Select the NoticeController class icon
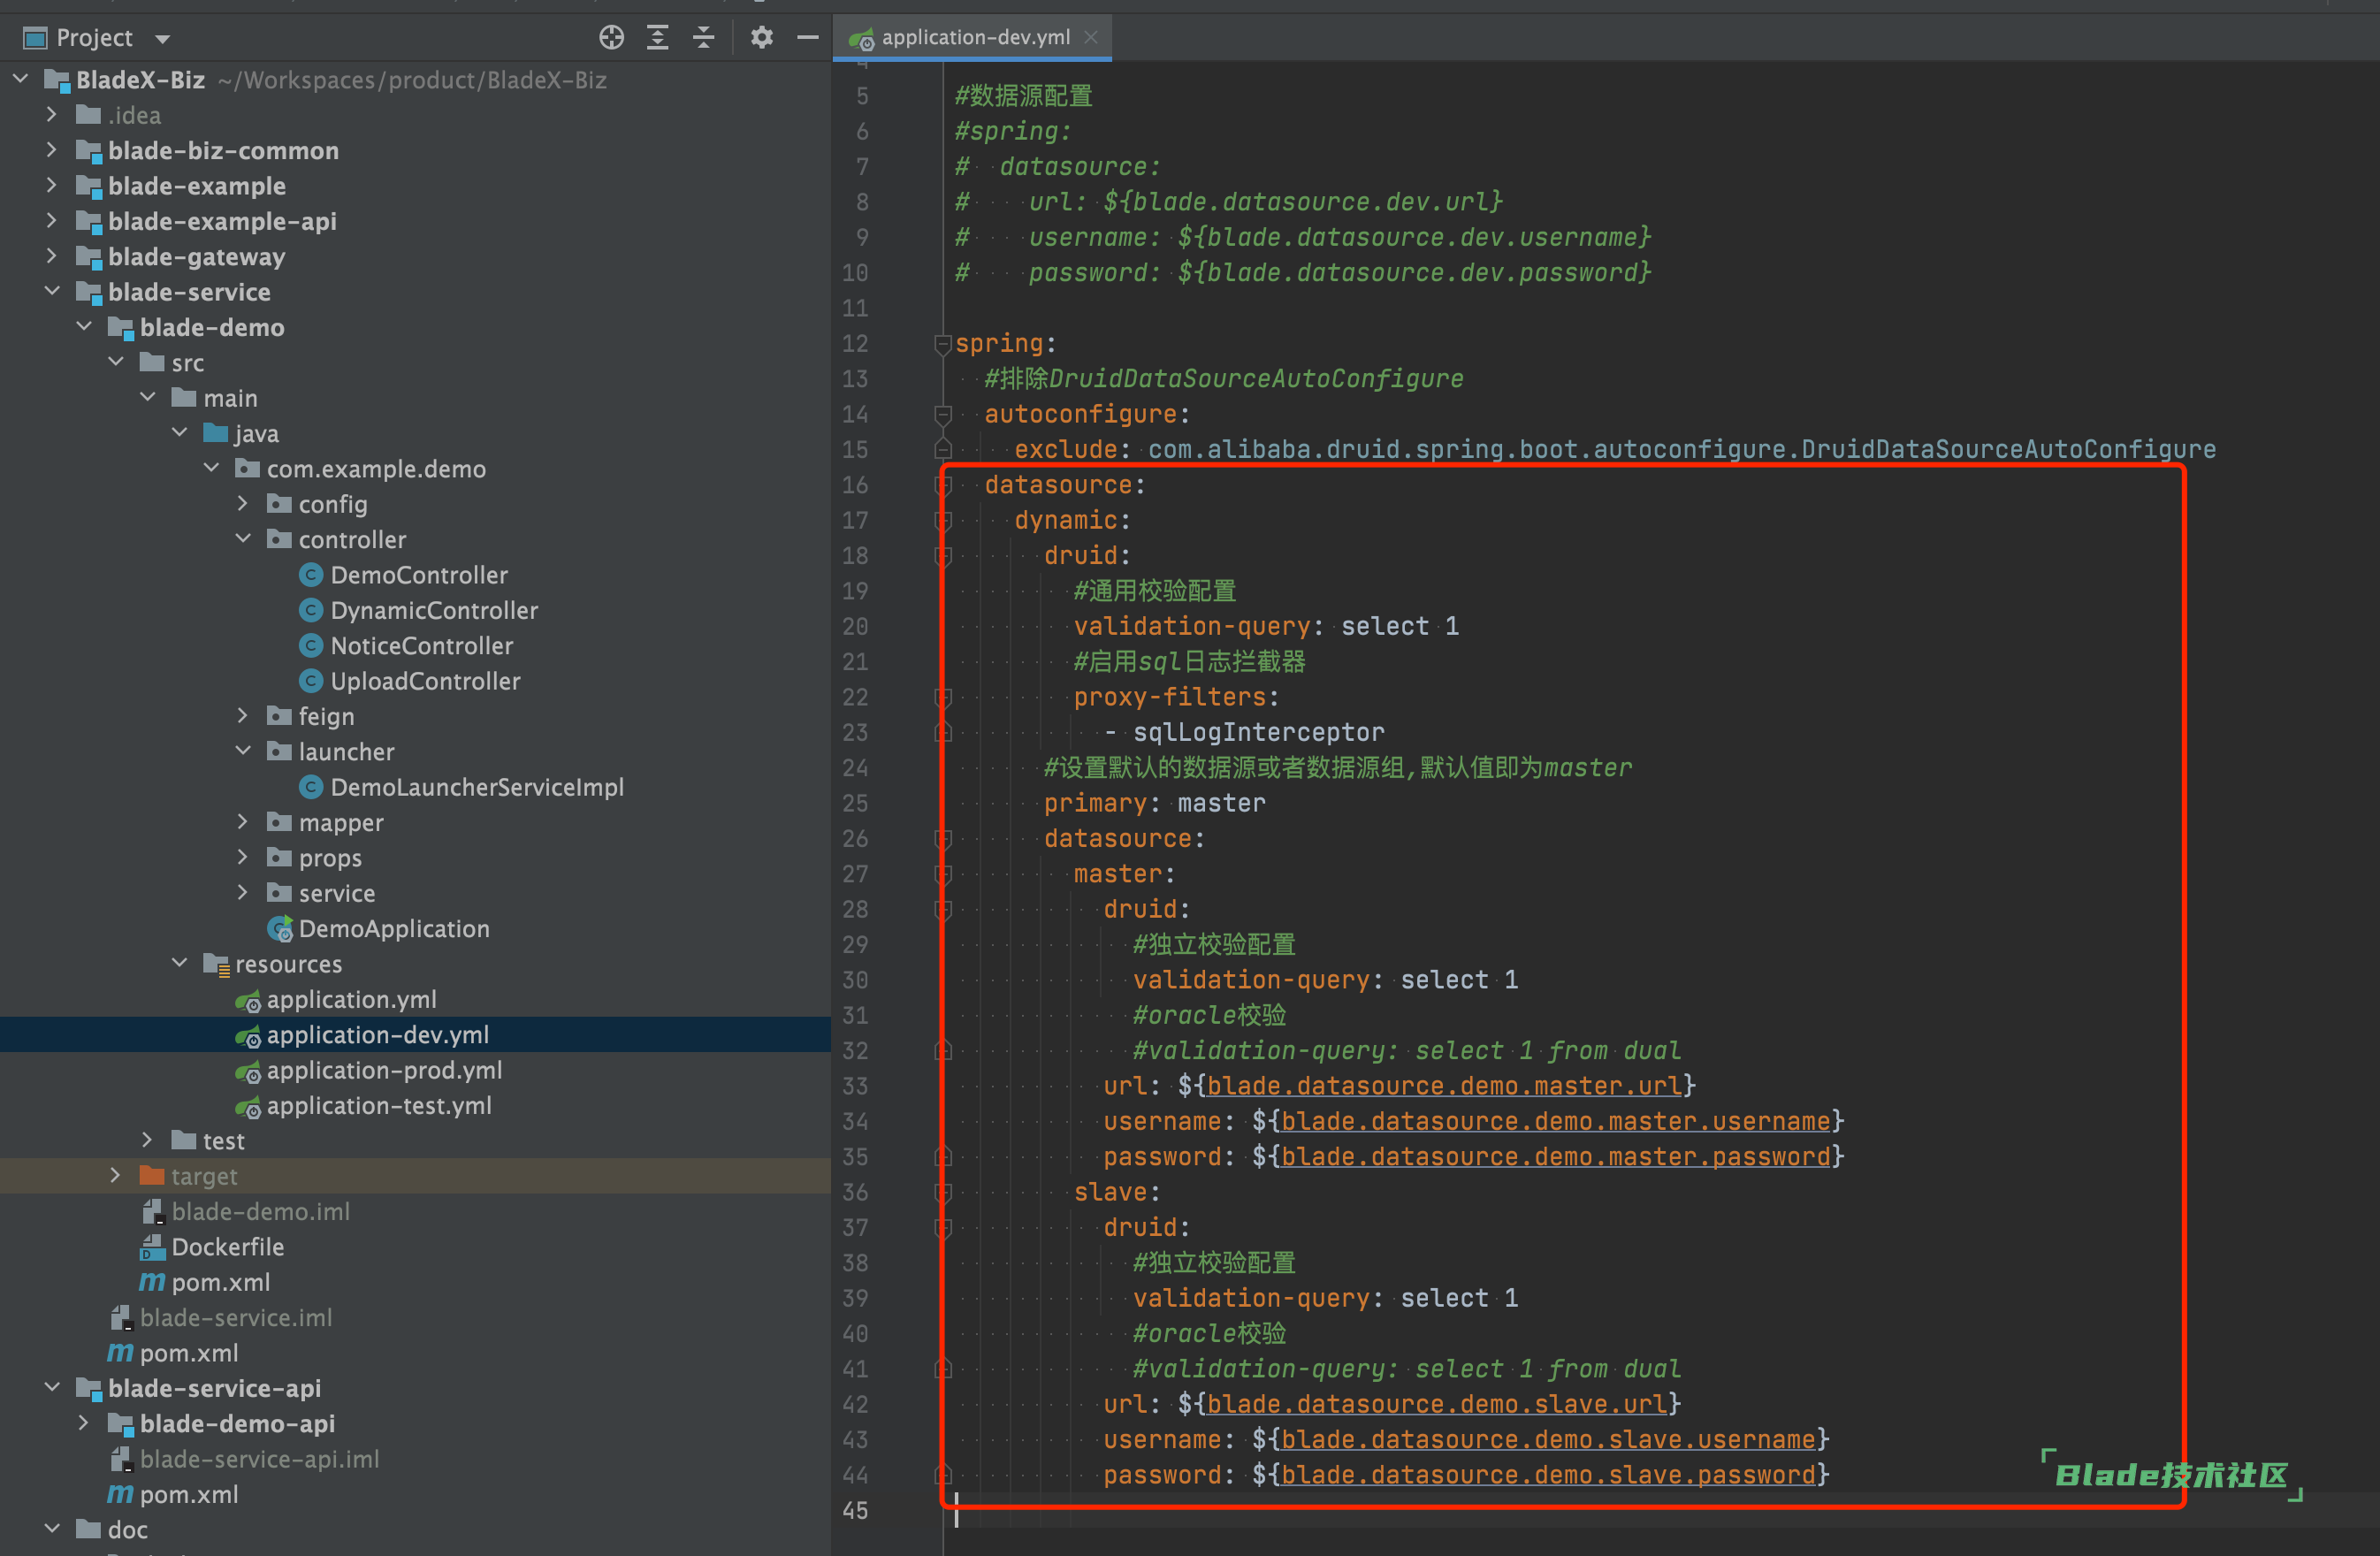This screenshot has height=1556, width=2380. coord(311,645)
